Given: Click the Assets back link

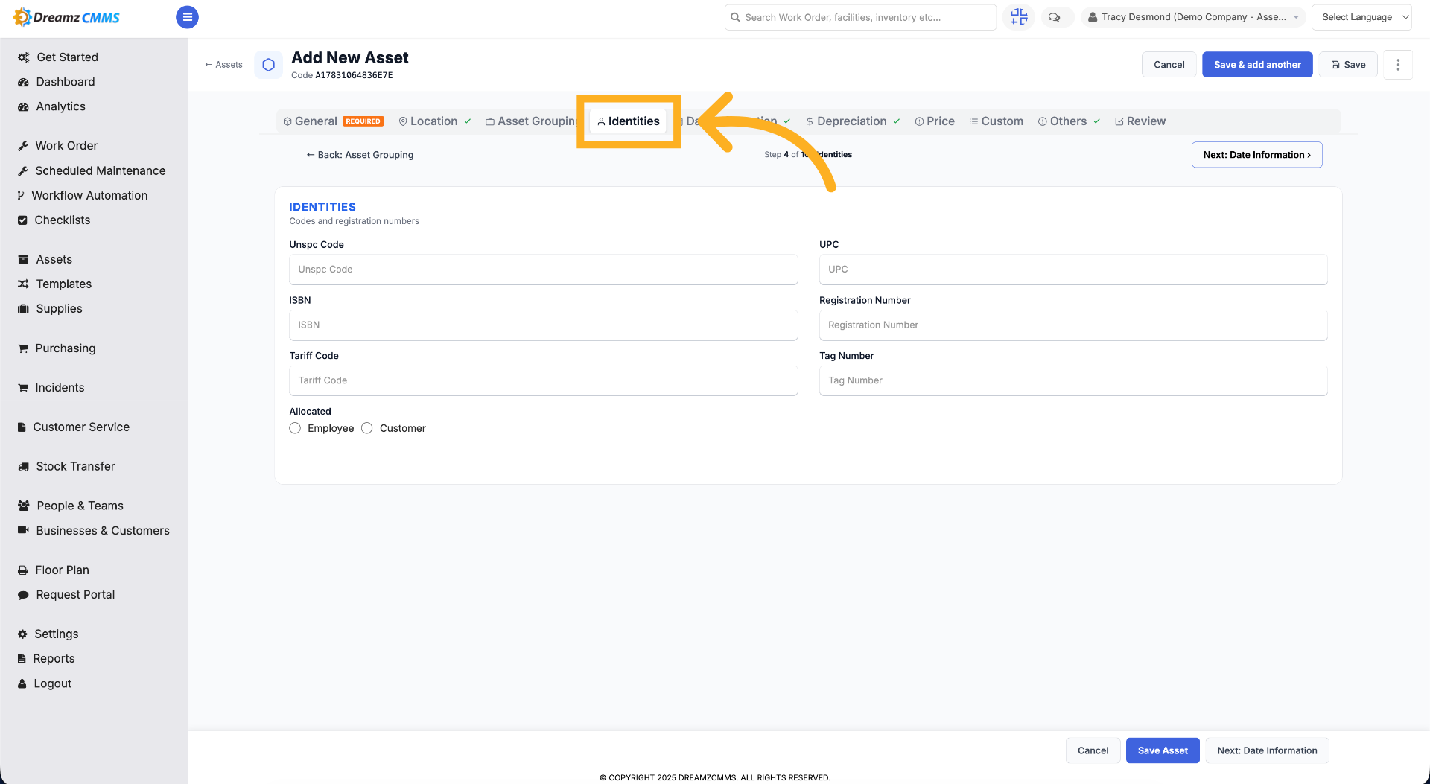Looking at the screenshot, I should click(223, 65).
